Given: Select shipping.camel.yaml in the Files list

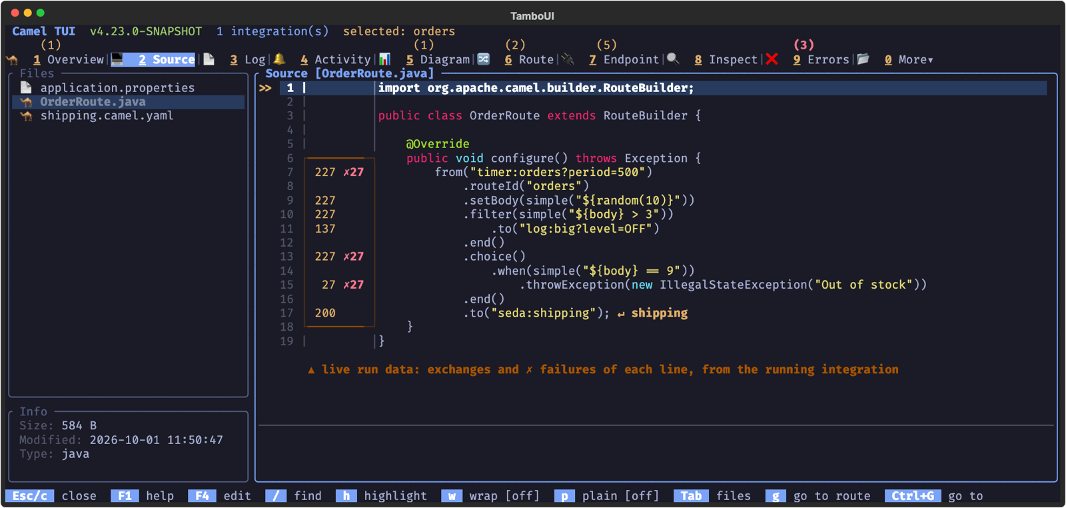Looking at the screenshot, I should click(x=107, y=116).
